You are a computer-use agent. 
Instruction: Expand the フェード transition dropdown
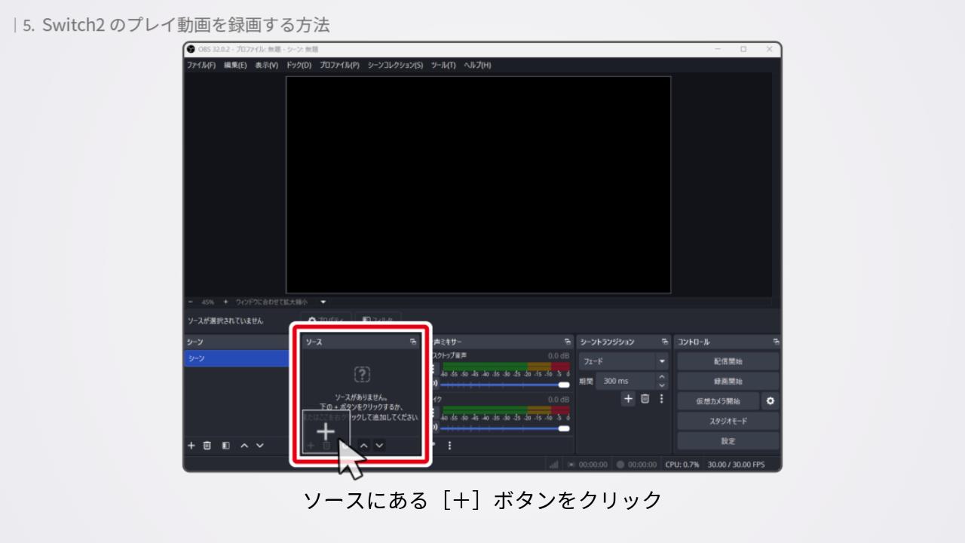tap(662, 362)
